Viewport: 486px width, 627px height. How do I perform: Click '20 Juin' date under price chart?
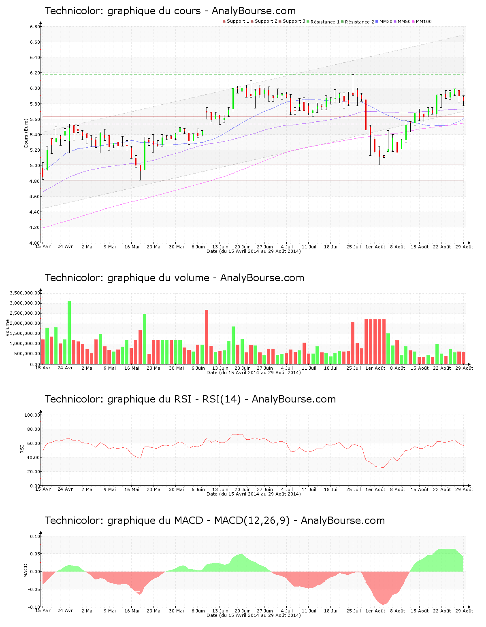click(x=243, y=247)
